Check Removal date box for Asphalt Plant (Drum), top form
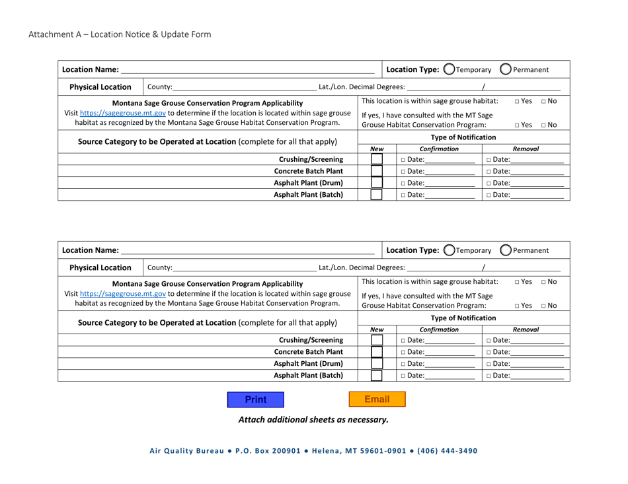 click(488, 182)
